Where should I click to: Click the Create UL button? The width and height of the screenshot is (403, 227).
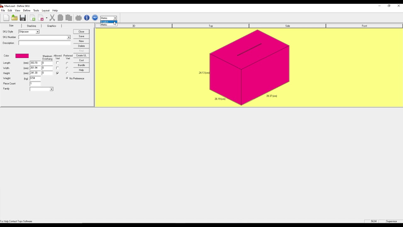[81, 55]
